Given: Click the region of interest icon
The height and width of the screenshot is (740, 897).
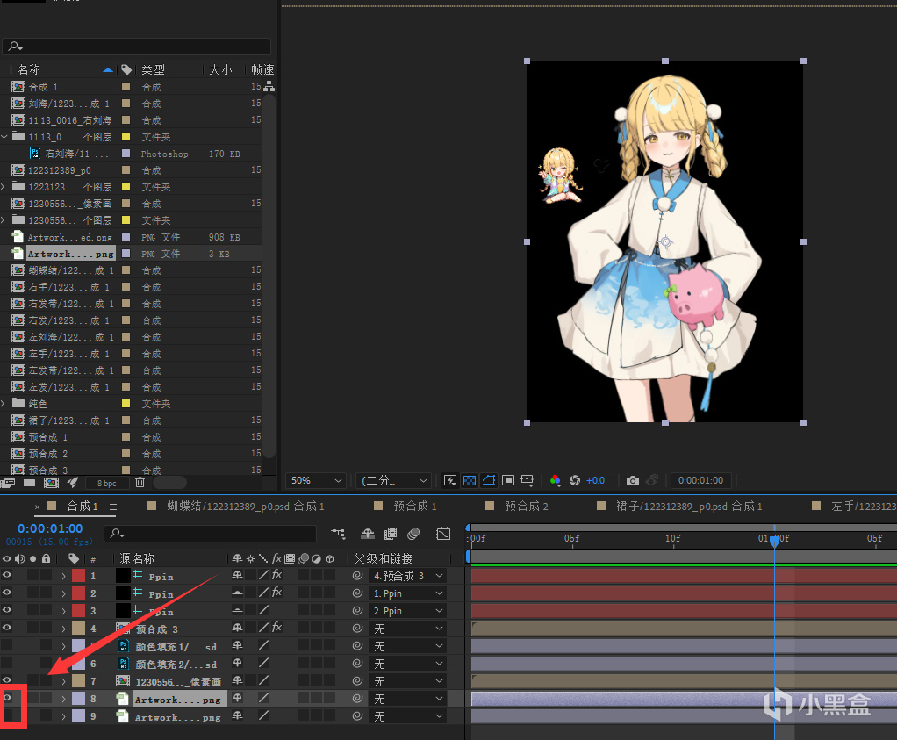Looking at the screenshot, I should 508,480.
